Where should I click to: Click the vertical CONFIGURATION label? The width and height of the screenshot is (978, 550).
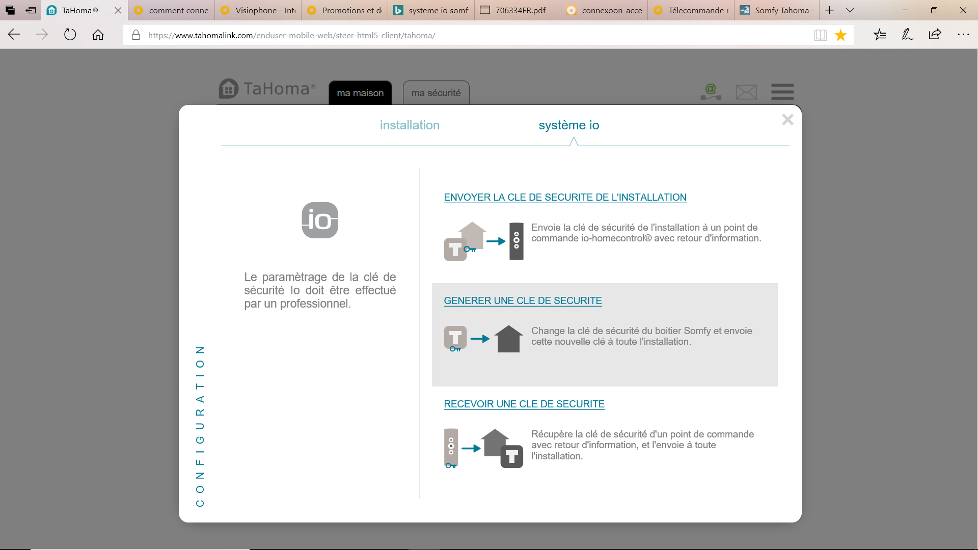200,426
